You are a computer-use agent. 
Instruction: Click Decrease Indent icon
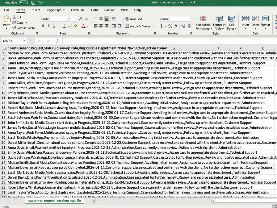114,26
